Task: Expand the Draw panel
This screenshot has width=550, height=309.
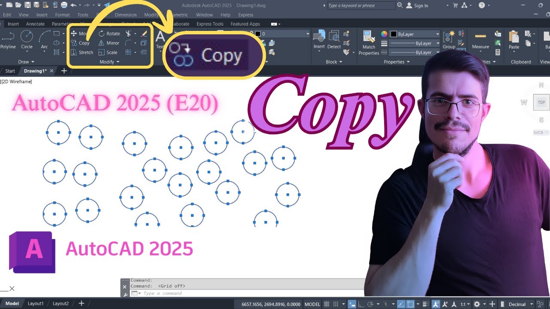Action: tap(27, 62)
